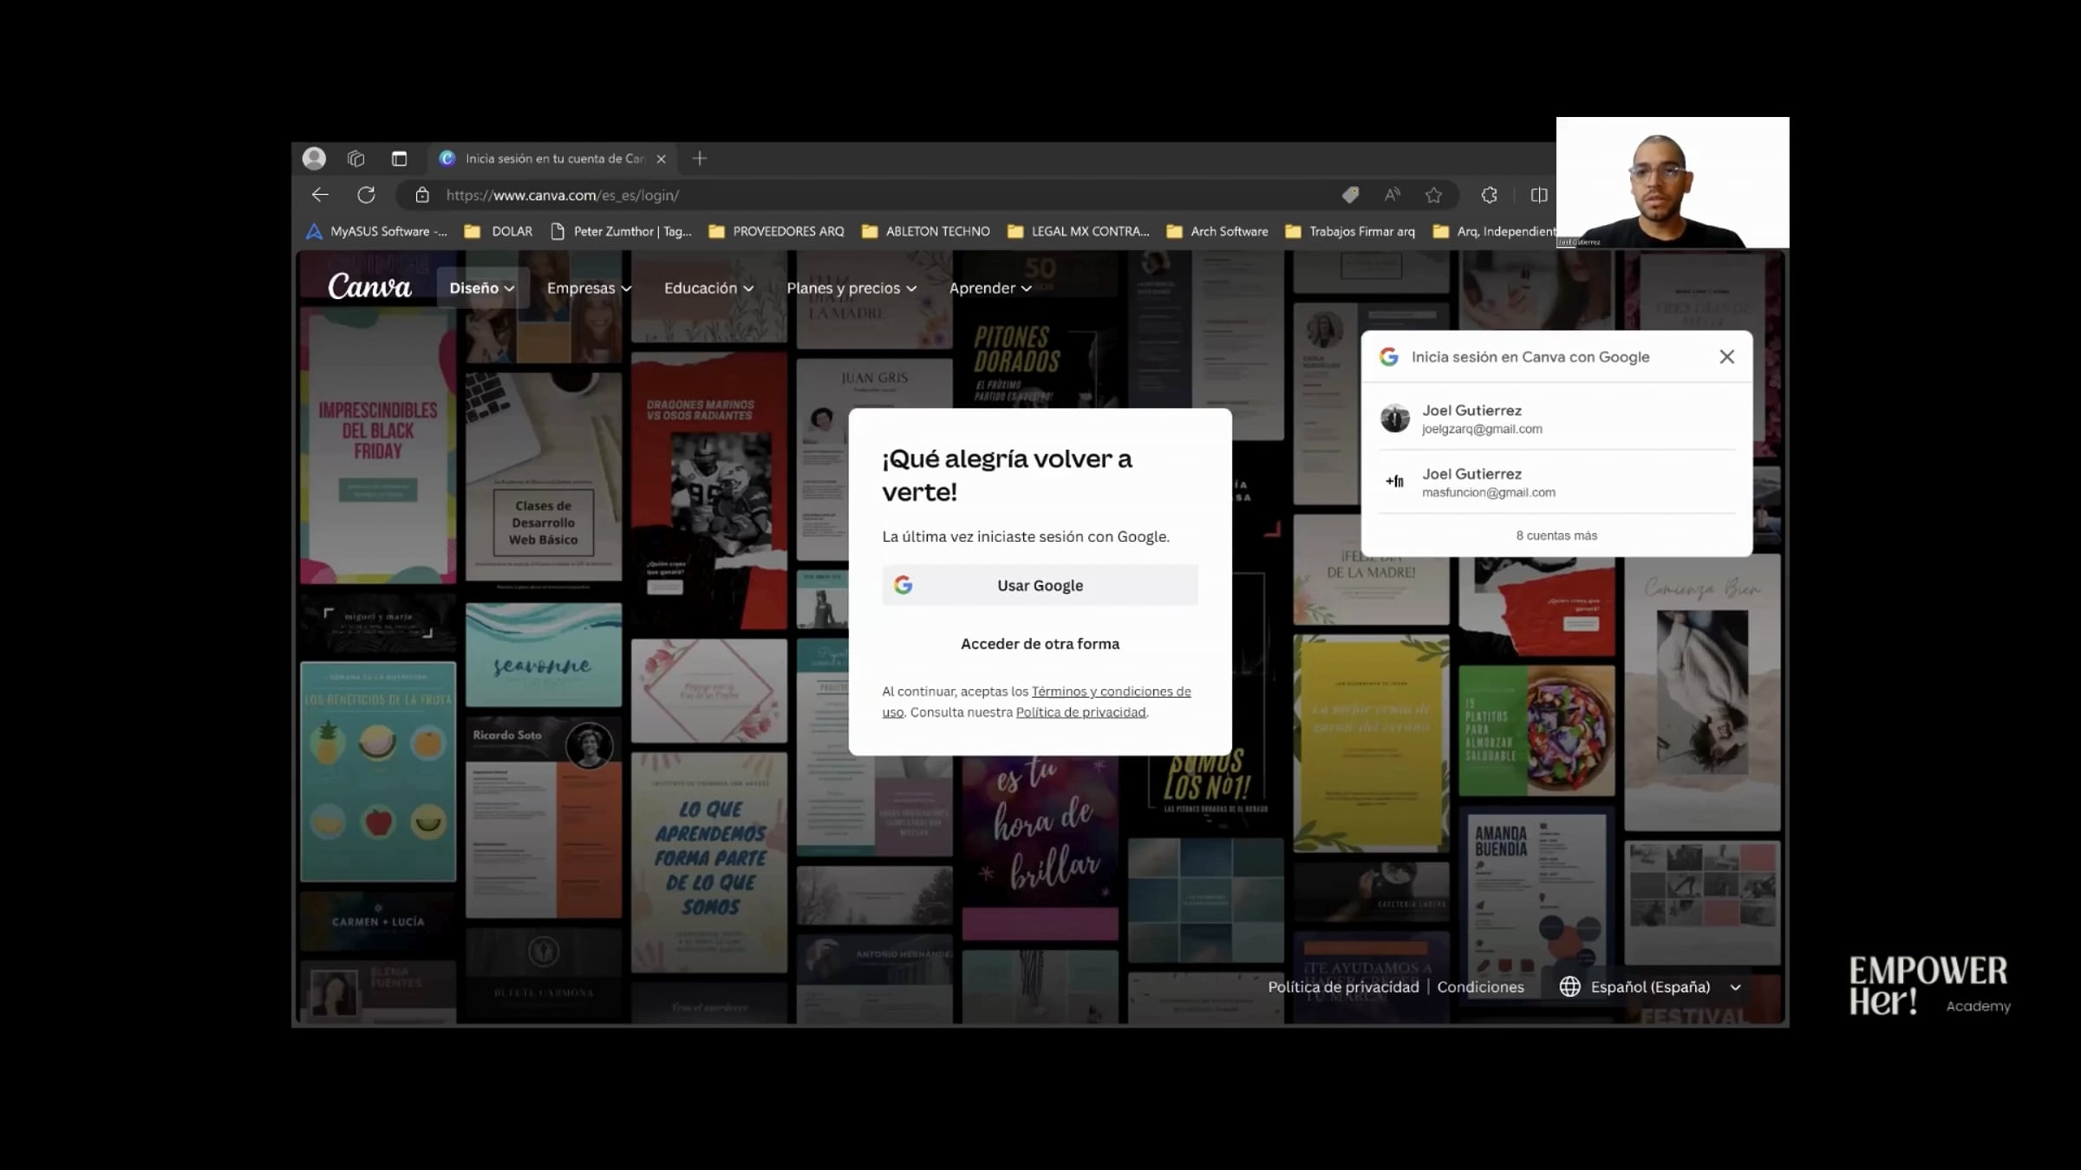Click the Google logo in the sign-in dialog
Viewport: 2081px width, 1170px height.
(x=1389, y=356)
